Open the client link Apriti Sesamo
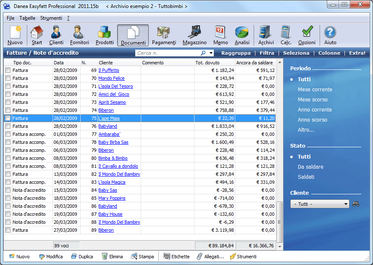Image resolution: width=373 pixels, height=265 pixels. (112, 102)
